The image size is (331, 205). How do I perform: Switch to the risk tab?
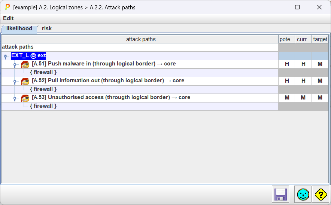point(47,28)
